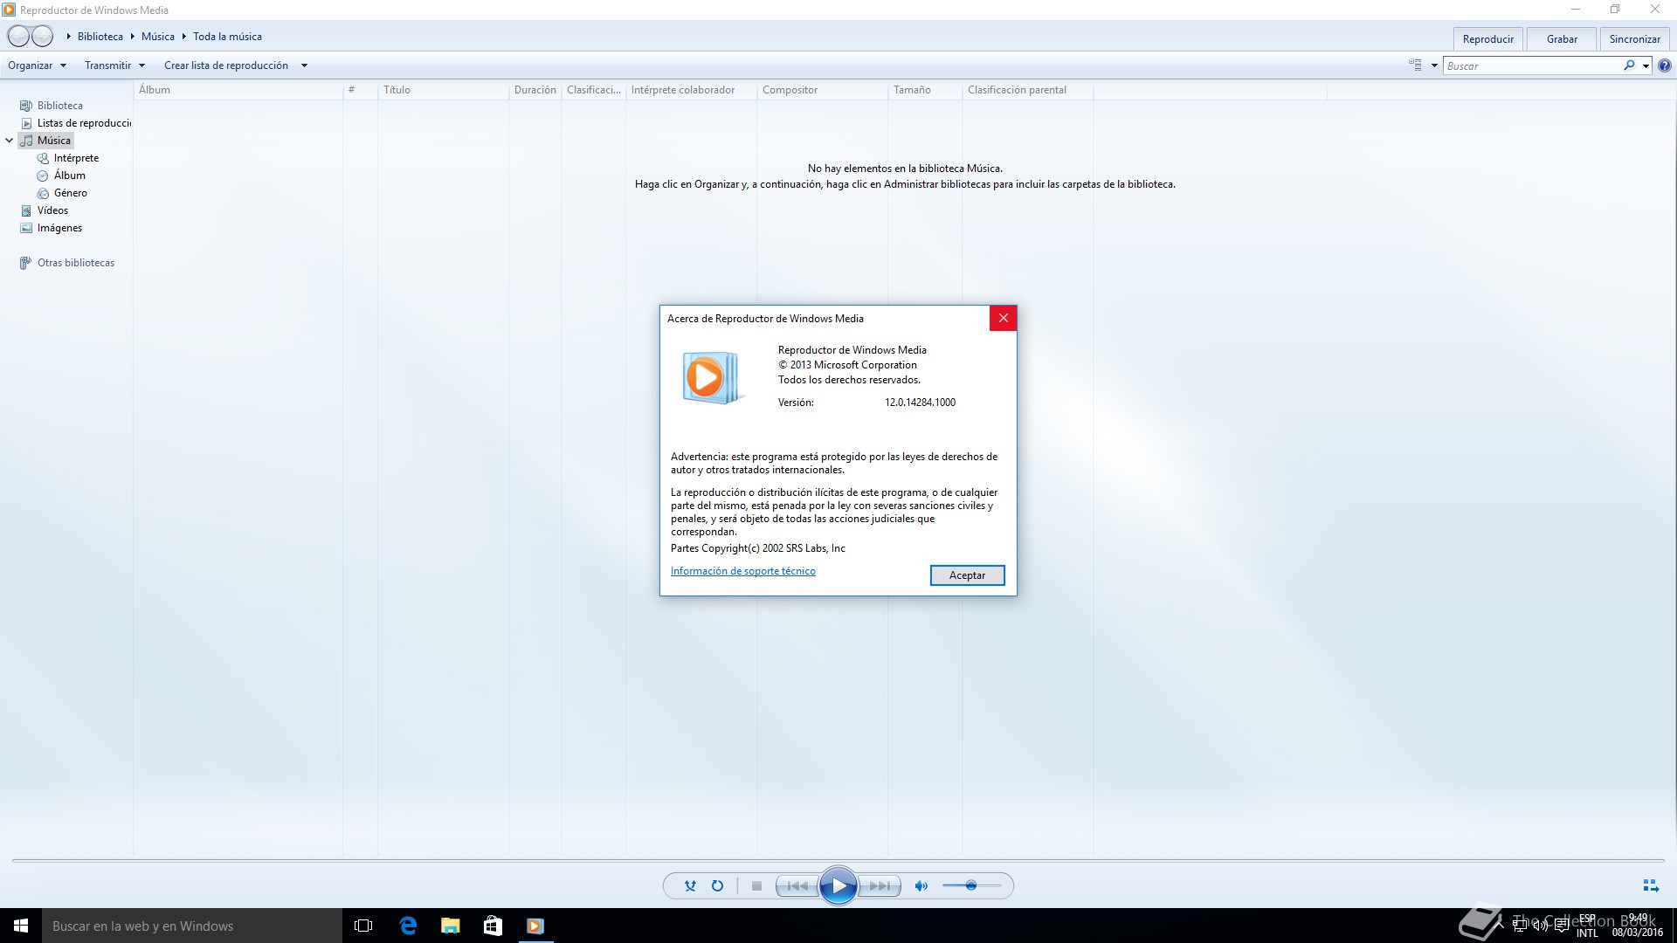The width and height of the screenshot is (1677, 943).
Task: Focus the Buscar search field
Action: [x=1533, y=65]
